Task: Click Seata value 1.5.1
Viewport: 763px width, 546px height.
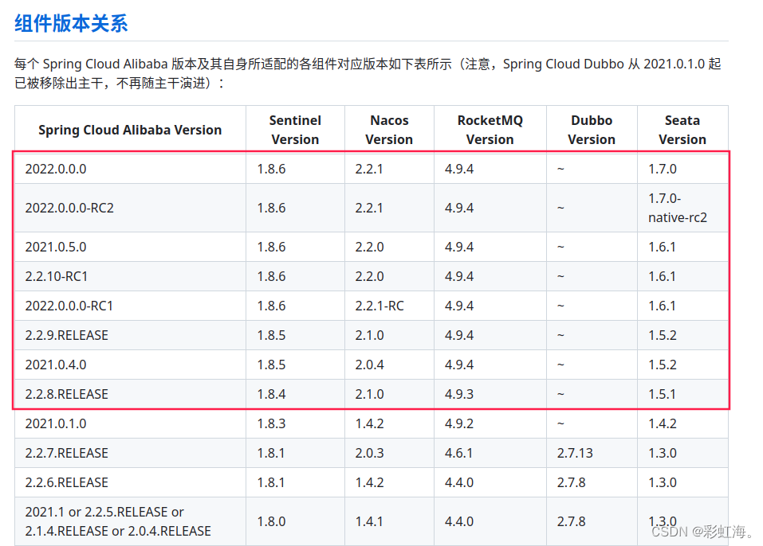Action: 662,394
